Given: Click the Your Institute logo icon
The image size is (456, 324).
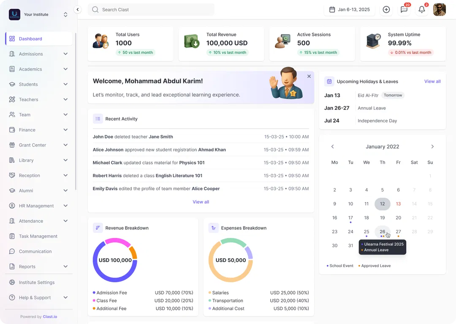Looking at the screenshot, I should pos(14,14).
